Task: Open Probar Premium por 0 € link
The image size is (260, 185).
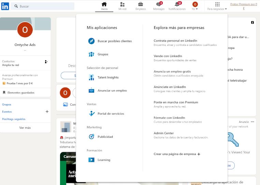Action: coord(243,6)
